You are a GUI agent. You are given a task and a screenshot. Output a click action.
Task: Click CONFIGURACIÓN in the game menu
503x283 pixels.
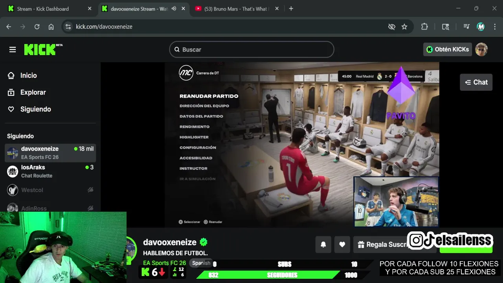(x=198, y=147)
